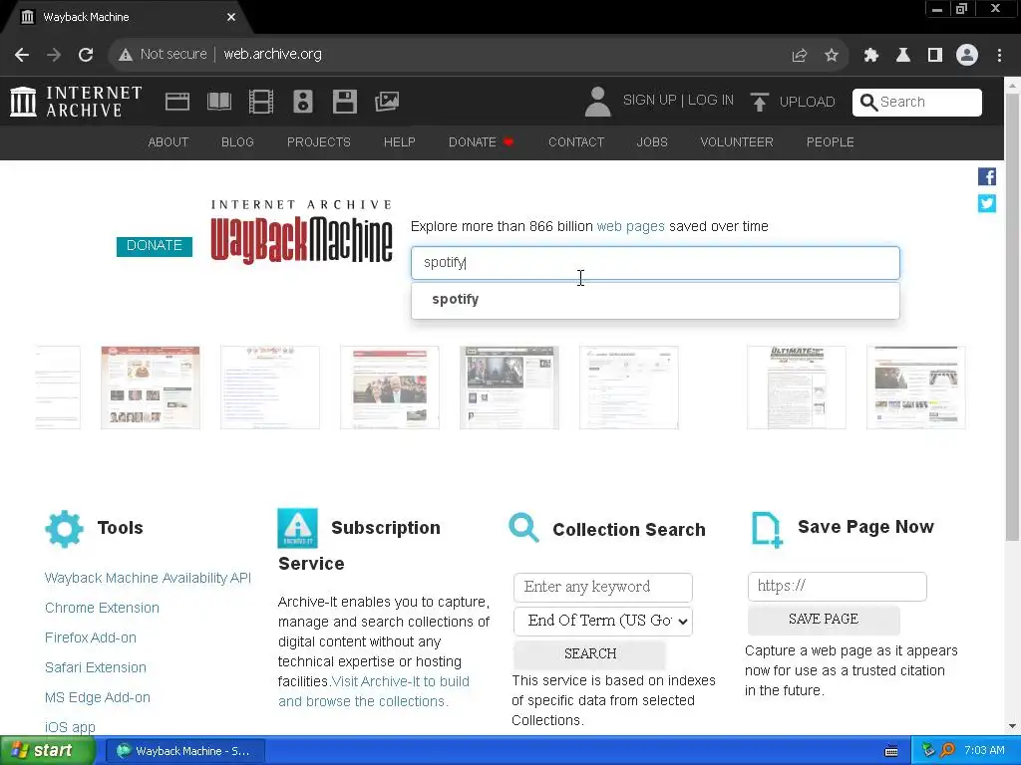Screen dimensions: 1021x765
Task: Click browser forward arrow
Action: pos(54,55)
